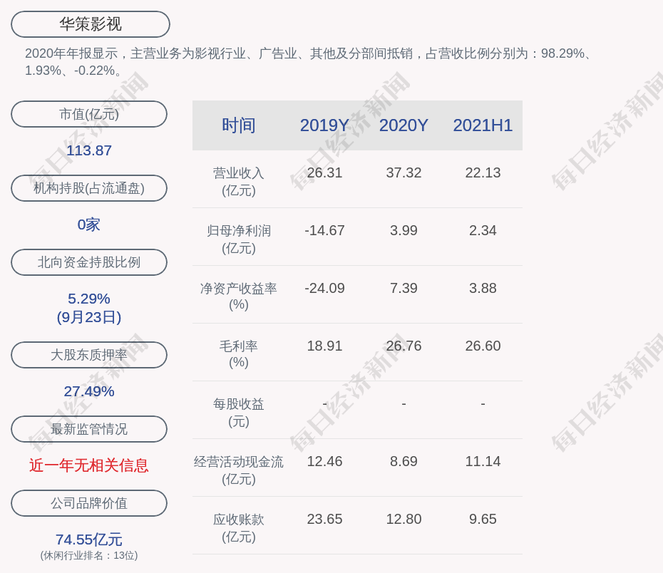The width and height of the screenshot is (663, 573).
Task: Click the 2020Y revenue cell 37.32
Action: point(404,173)
